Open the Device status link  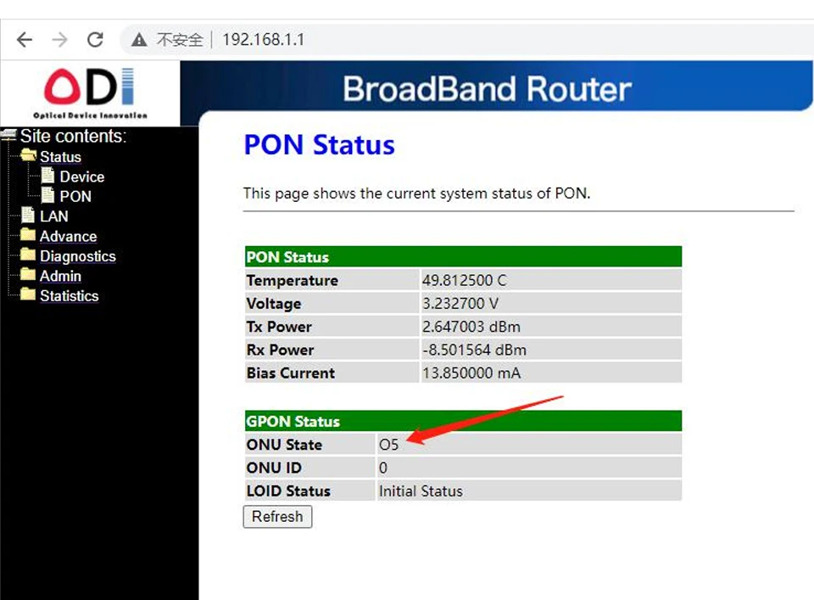click(82, 177)
